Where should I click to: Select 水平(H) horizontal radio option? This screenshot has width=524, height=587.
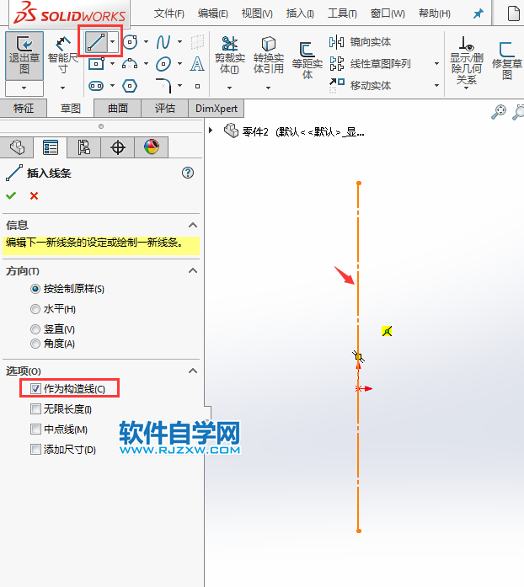(35, 309)
